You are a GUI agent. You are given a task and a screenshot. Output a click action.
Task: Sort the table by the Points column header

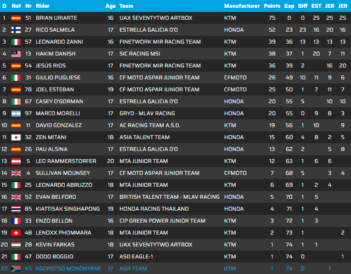coord(272,6)
